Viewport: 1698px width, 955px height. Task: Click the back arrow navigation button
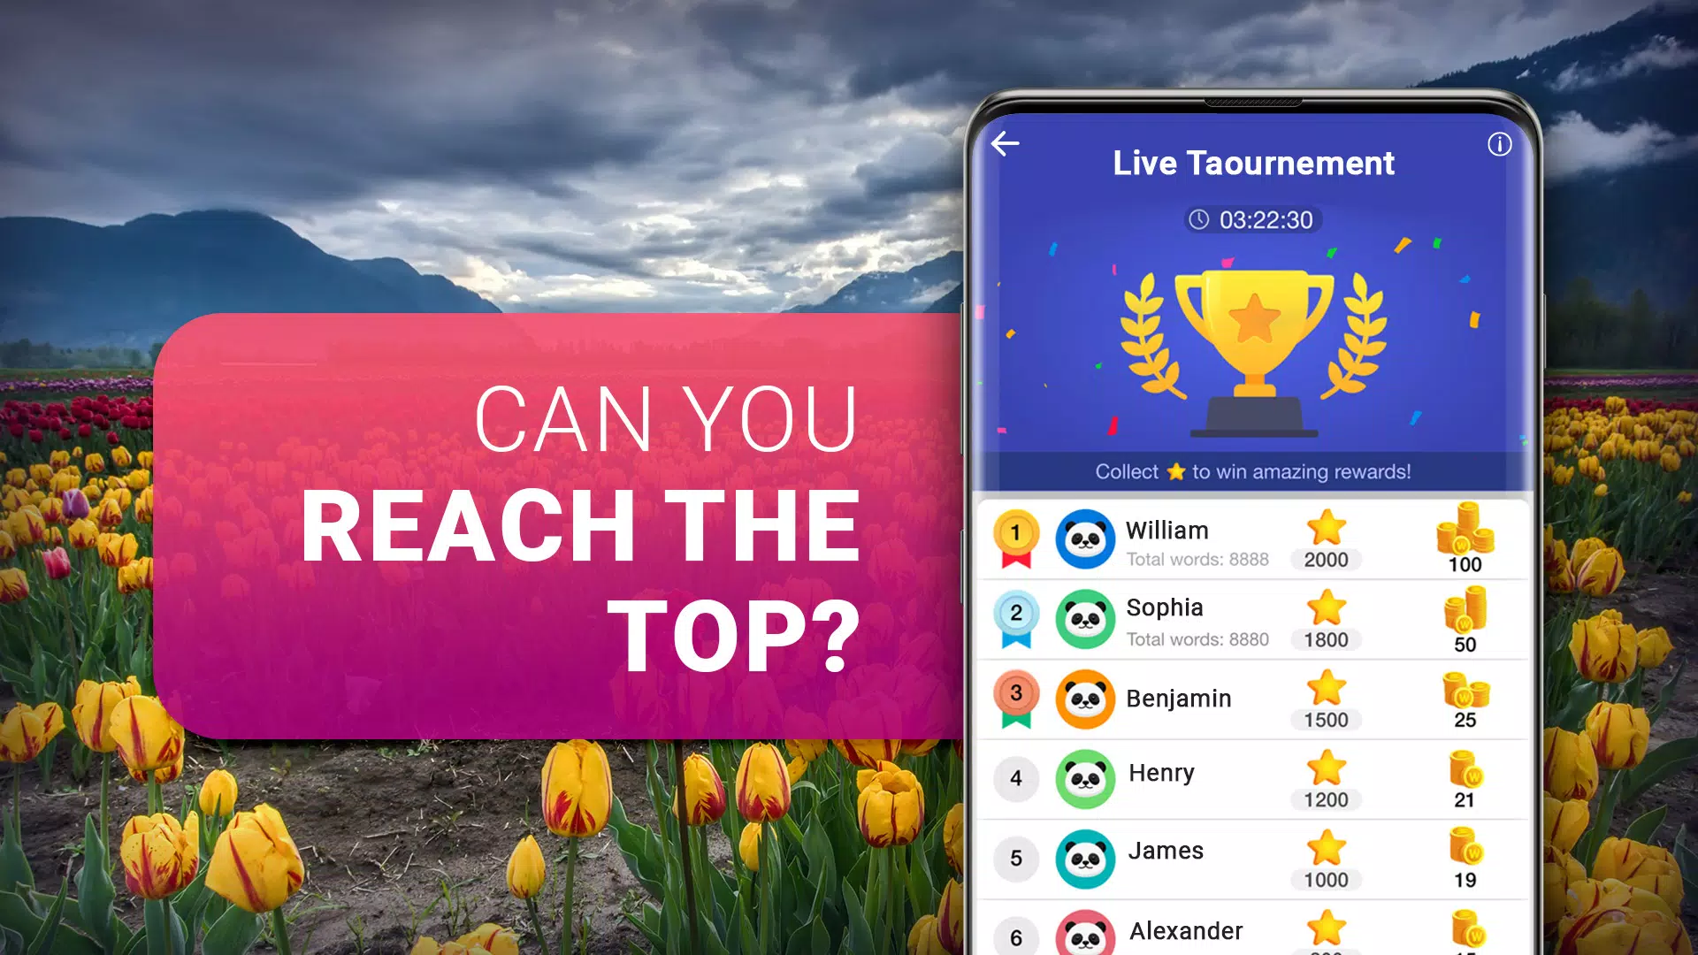[x=1006, y=143]
